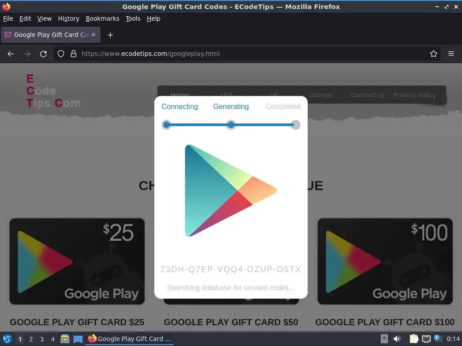
Task: Click the Firefox taskbar window button
Action: point(129,339)
